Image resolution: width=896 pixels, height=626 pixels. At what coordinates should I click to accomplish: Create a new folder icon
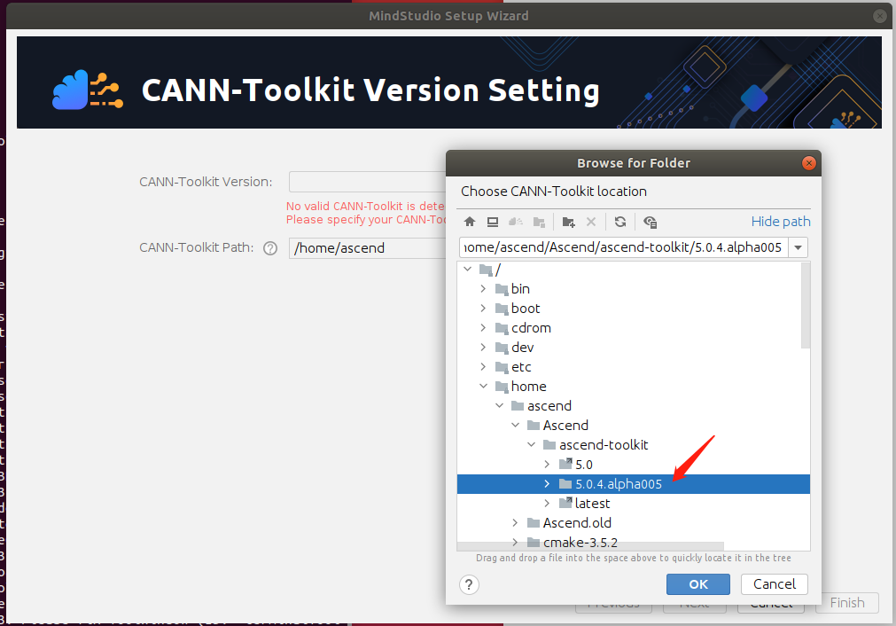coord(568,222)
